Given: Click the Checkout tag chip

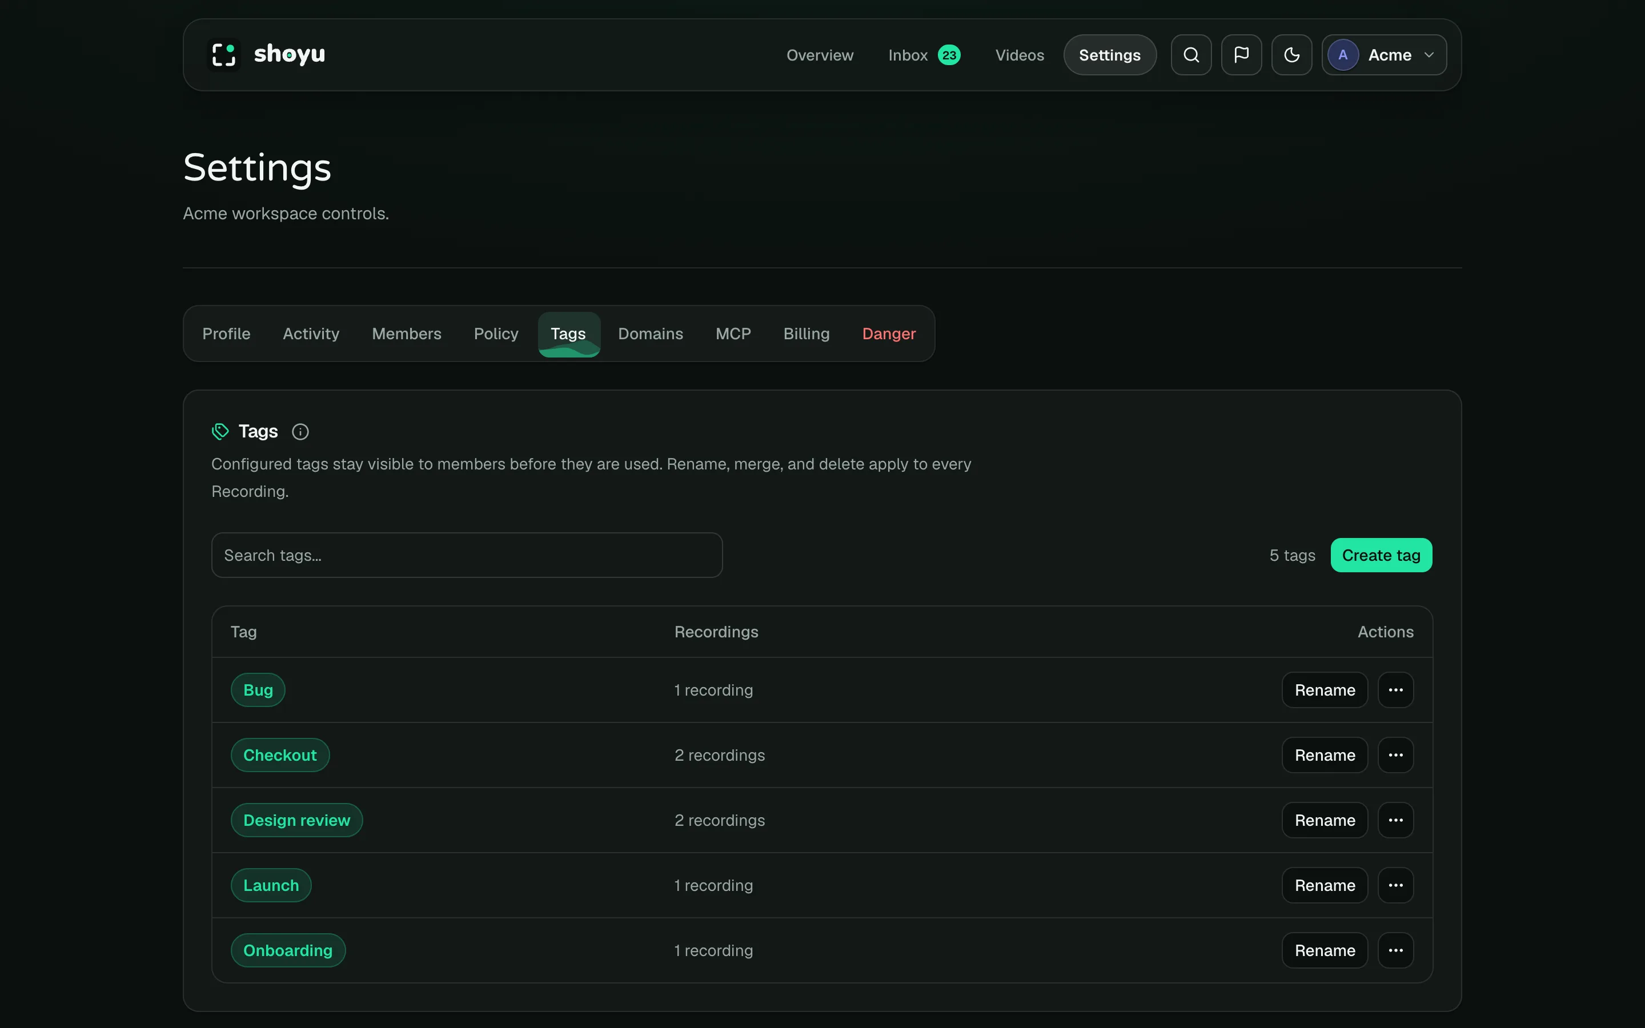Looking at the screenshot, I should pyautogui.click(x=280, y=756).
